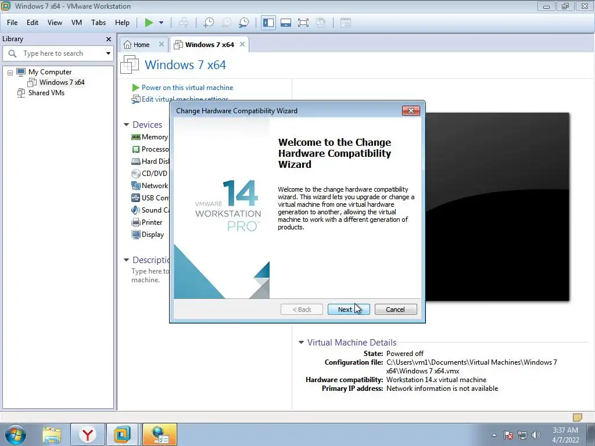Collapse the Devices section
595x446 pixels.
[x=126, y=125]
